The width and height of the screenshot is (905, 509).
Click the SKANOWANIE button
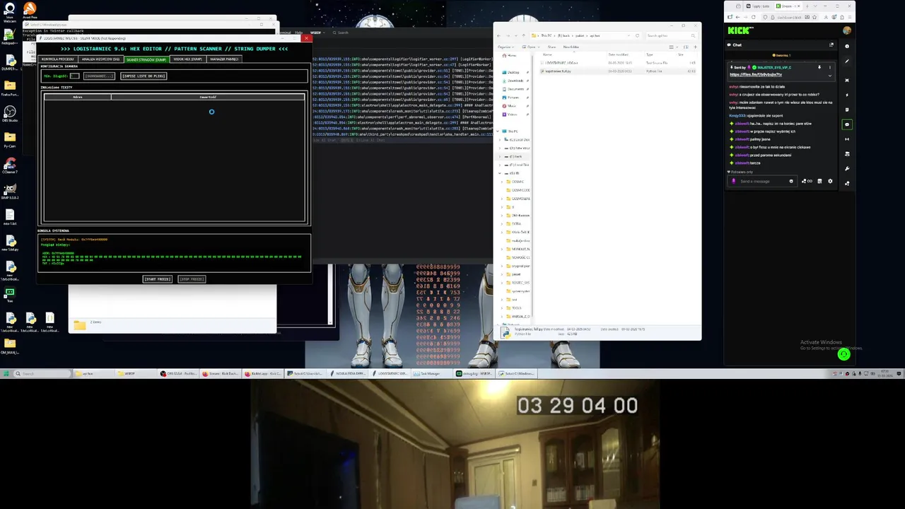(99, 76)
